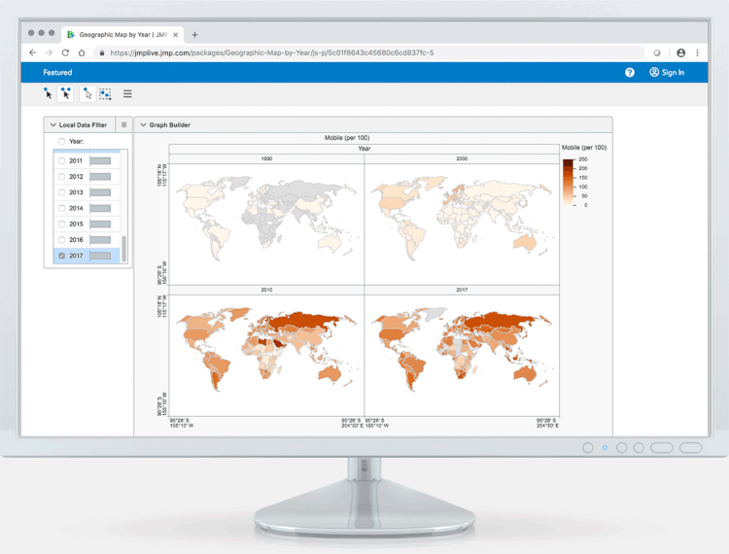Reload the page in the browser
The height and width of the screenshot is (554, 729).
click(x=65, y=52)
